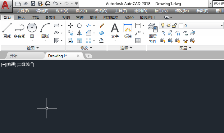
Task: Open Arc tool dropdown arrow
Action: click(45, 40)
